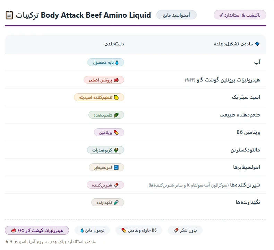Click the test tube icon in نگهدارنده badge
The height and width of the screenshot is (250, 274).
click(x=116, y=202)
